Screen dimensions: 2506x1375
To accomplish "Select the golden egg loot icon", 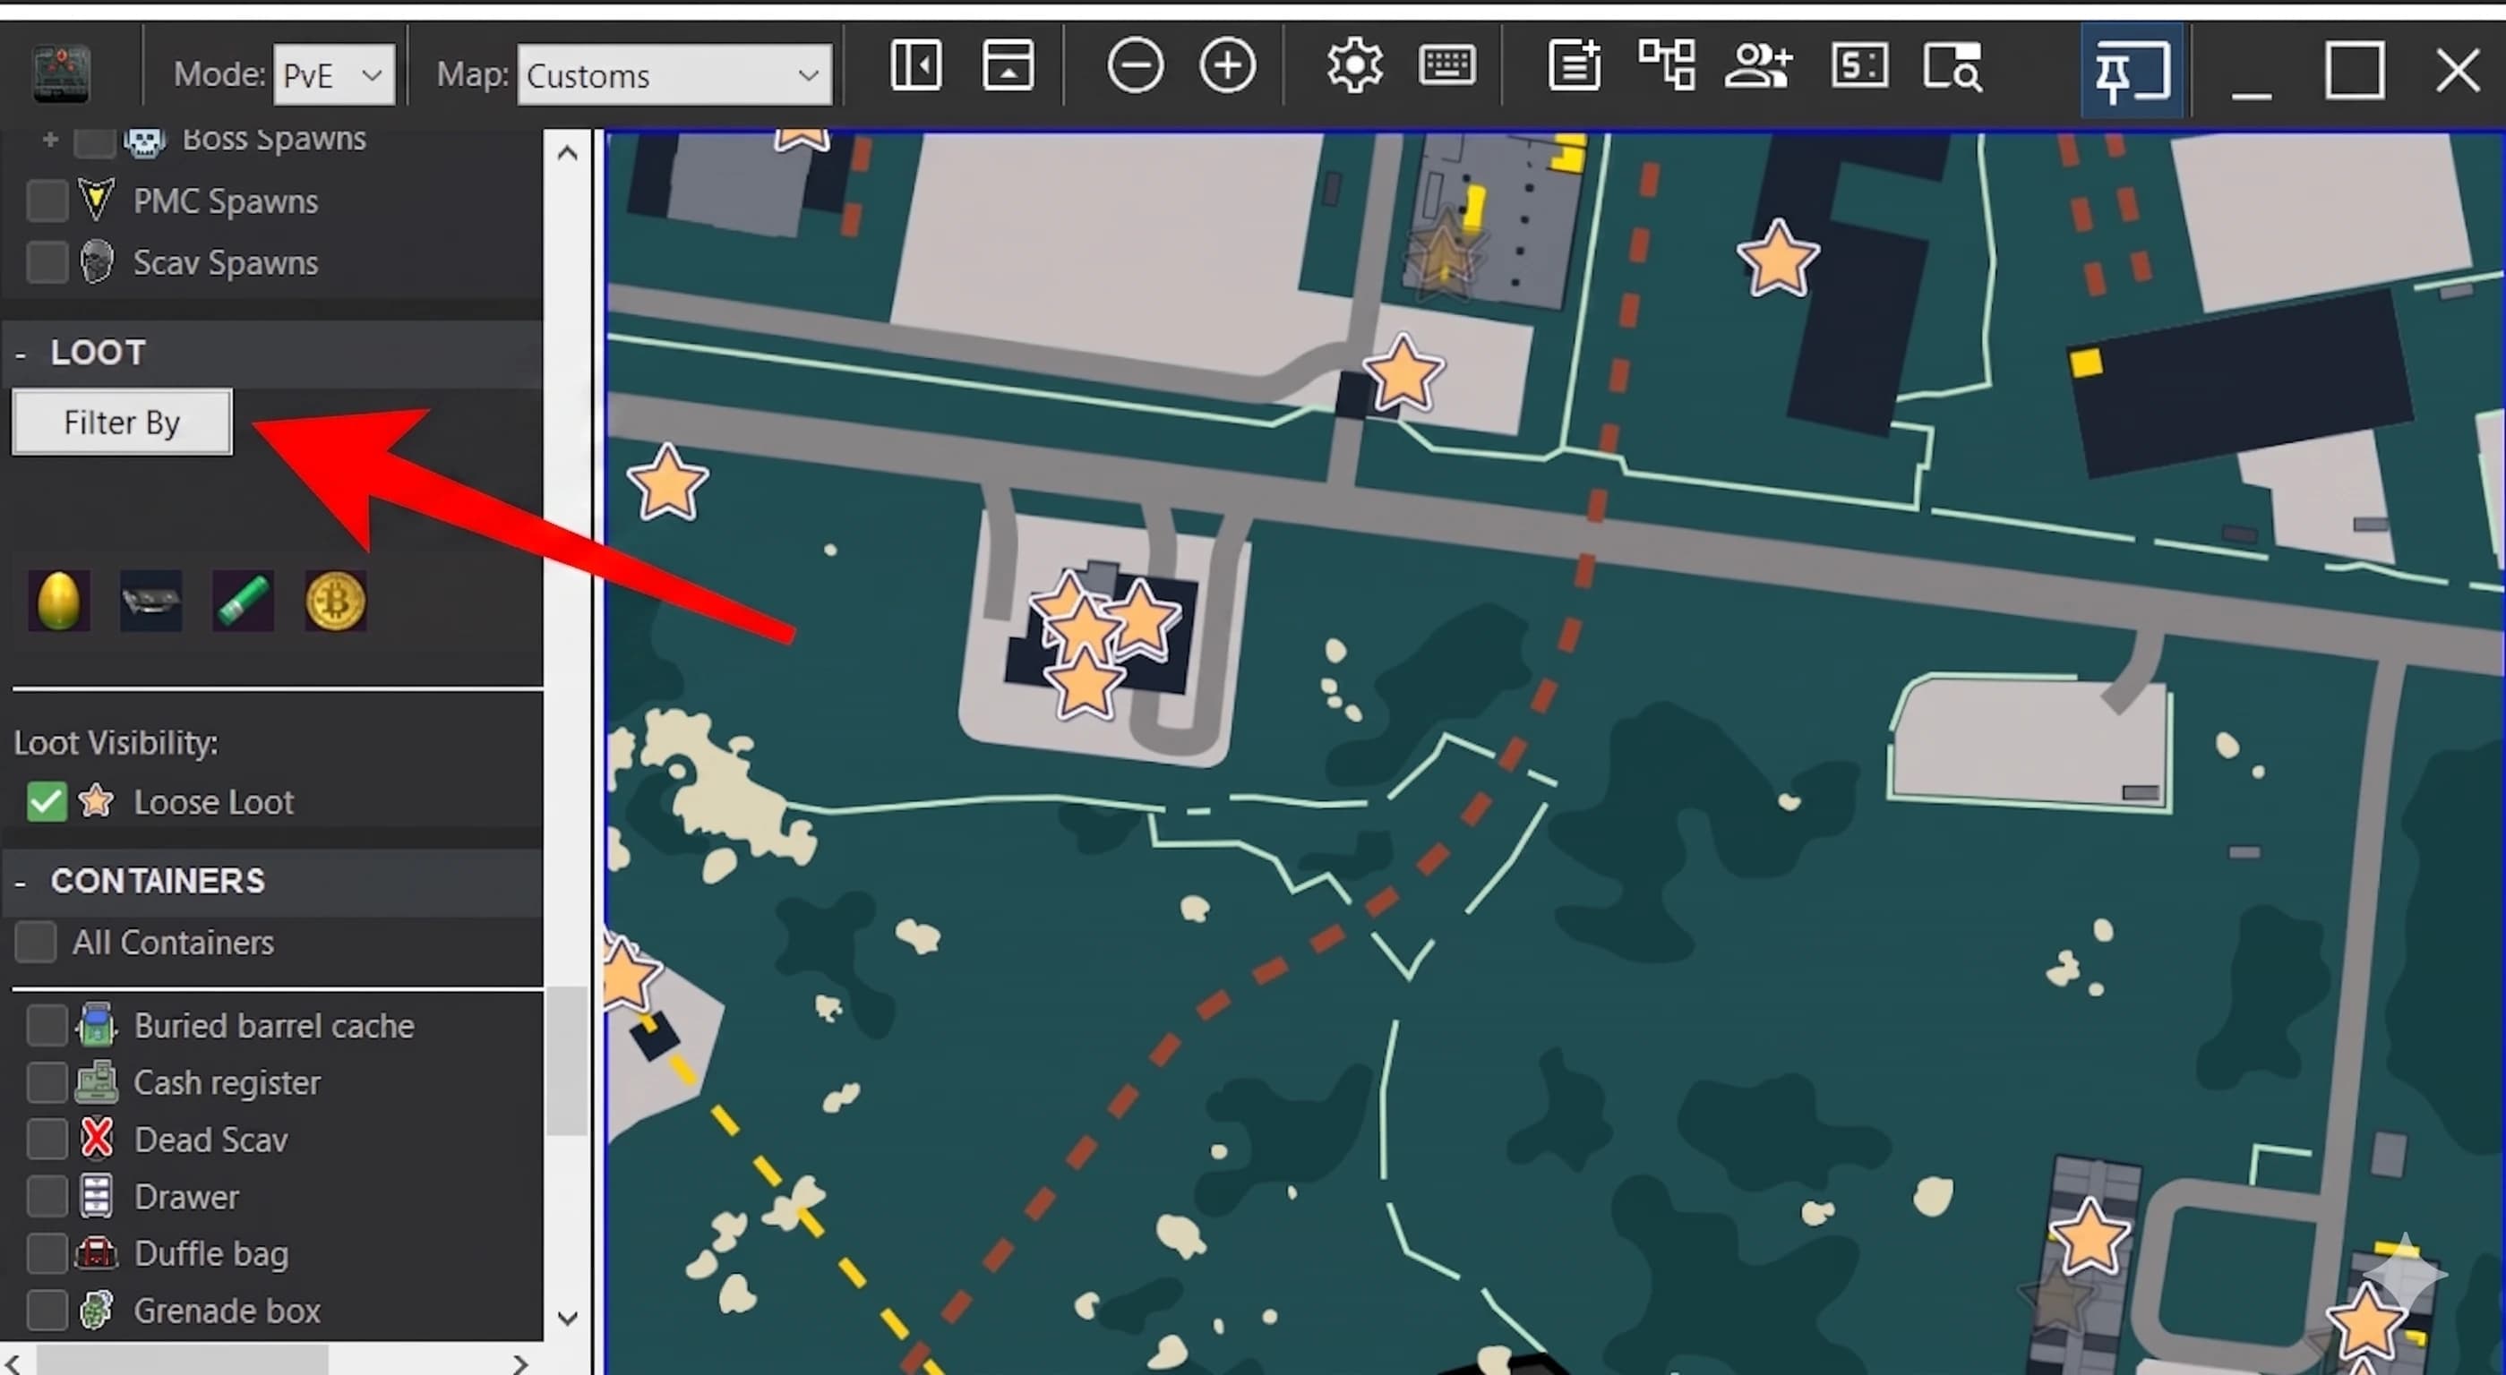I will (58, 601).
